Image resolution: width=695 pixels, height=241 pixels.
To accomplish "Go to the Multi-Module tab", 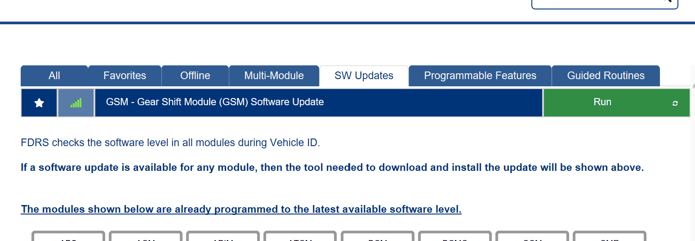I will coord(274,76).
